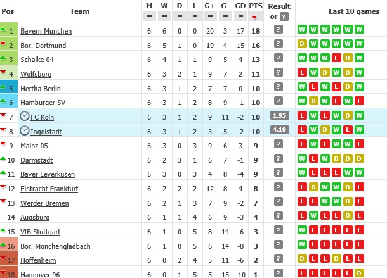Screen dimensions: 387x278
Task: Click the yellow D square in Hannover 96's row
Action: click(360, 274)
